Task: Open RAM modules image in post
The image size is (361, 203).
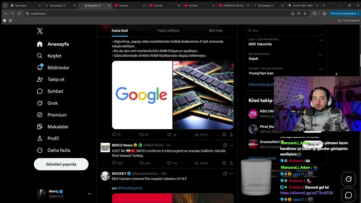Action: point(203,95)
